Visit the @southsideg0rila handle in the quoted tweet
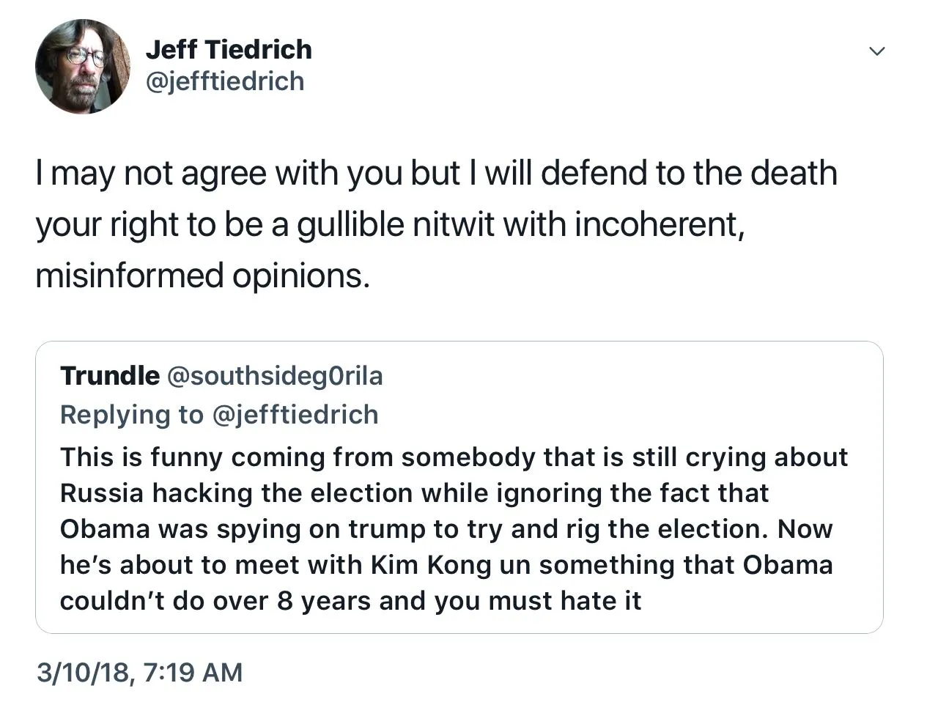This screenshot has height=705, width=927. [276, 375]
